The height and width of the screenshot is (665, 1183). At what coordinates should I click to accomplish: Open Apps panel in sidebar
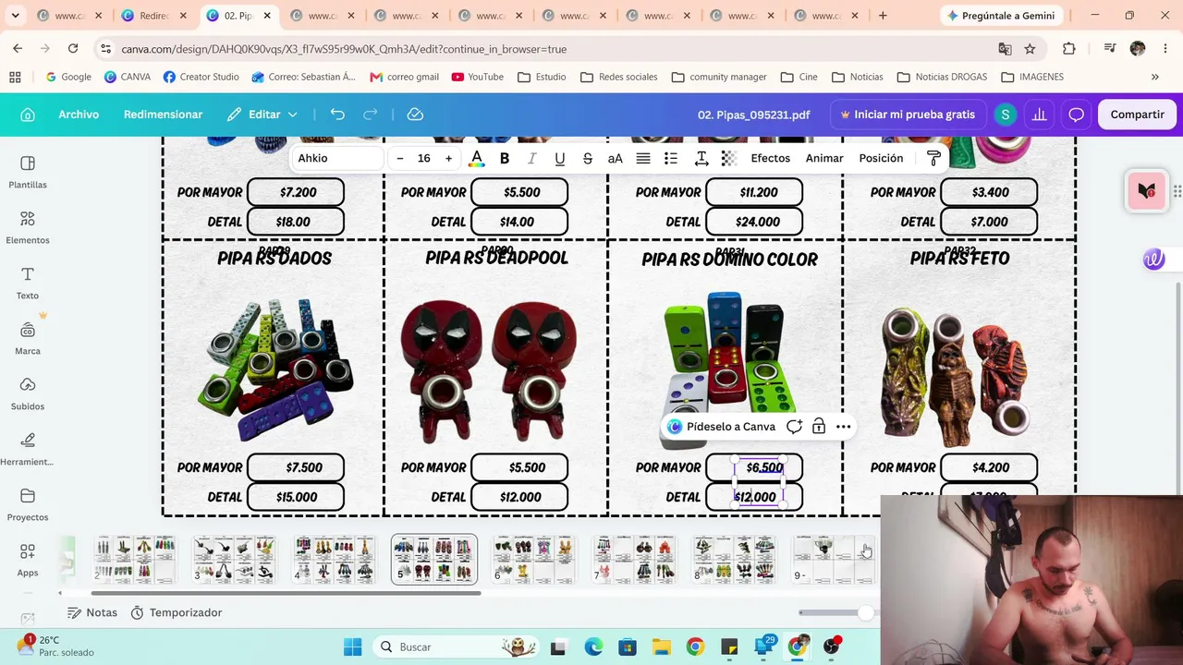tap(28, 560)
